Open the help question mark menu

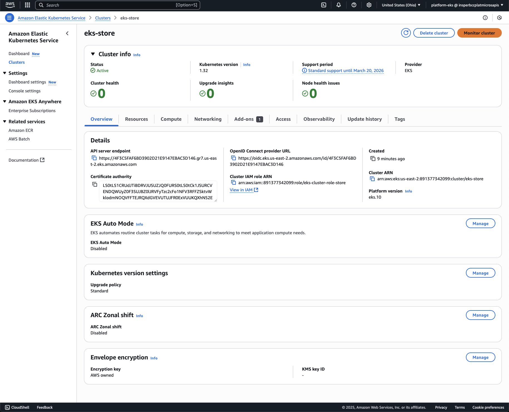[x=354, y=5]
